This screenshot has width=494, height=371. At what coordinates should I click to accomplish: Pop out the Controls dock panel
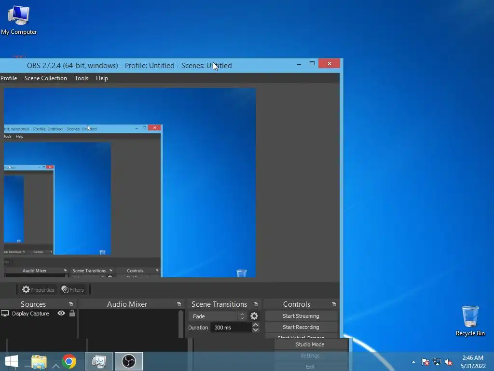[x=334, y=304]
